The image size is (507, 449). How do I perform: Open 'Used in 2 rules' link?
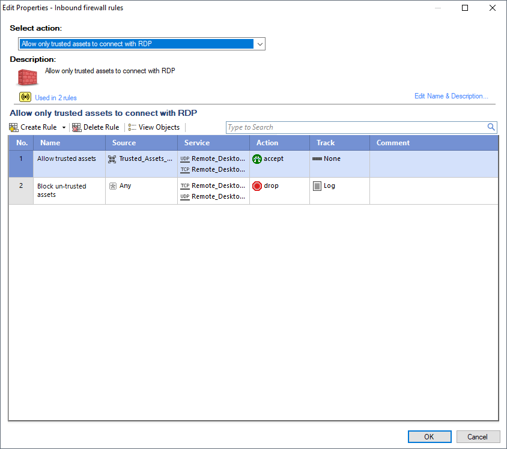pyautogui.click(x=56, y=98)
